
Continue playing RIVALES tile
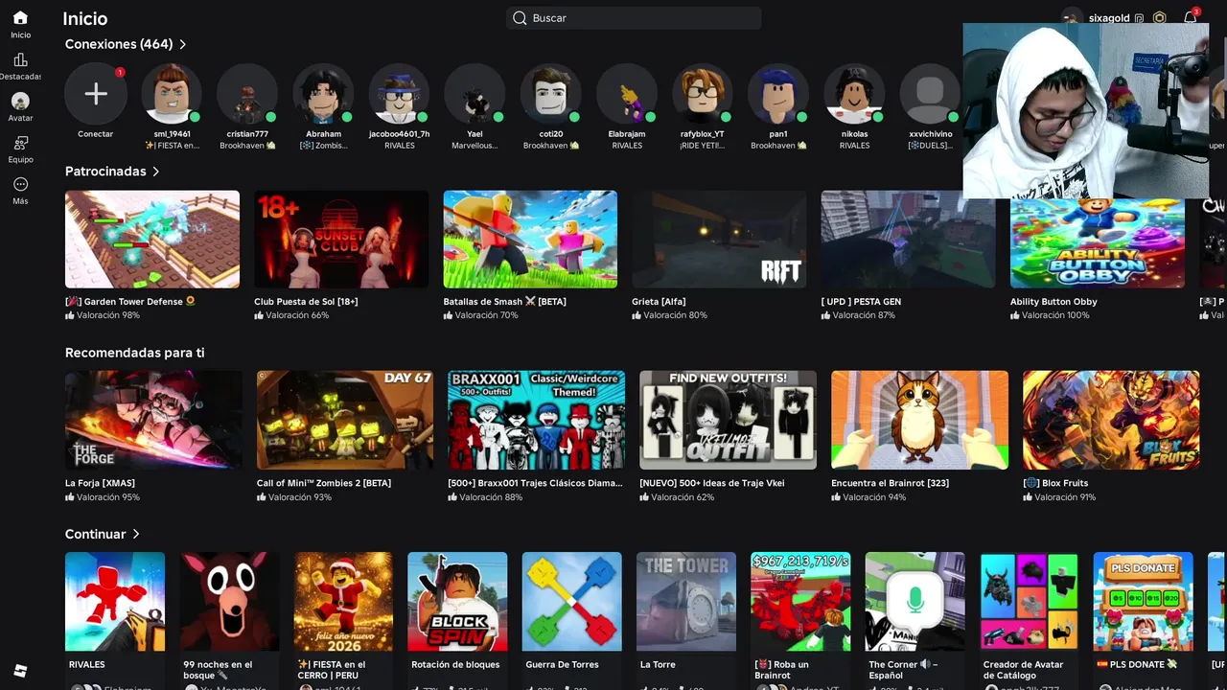115,602
